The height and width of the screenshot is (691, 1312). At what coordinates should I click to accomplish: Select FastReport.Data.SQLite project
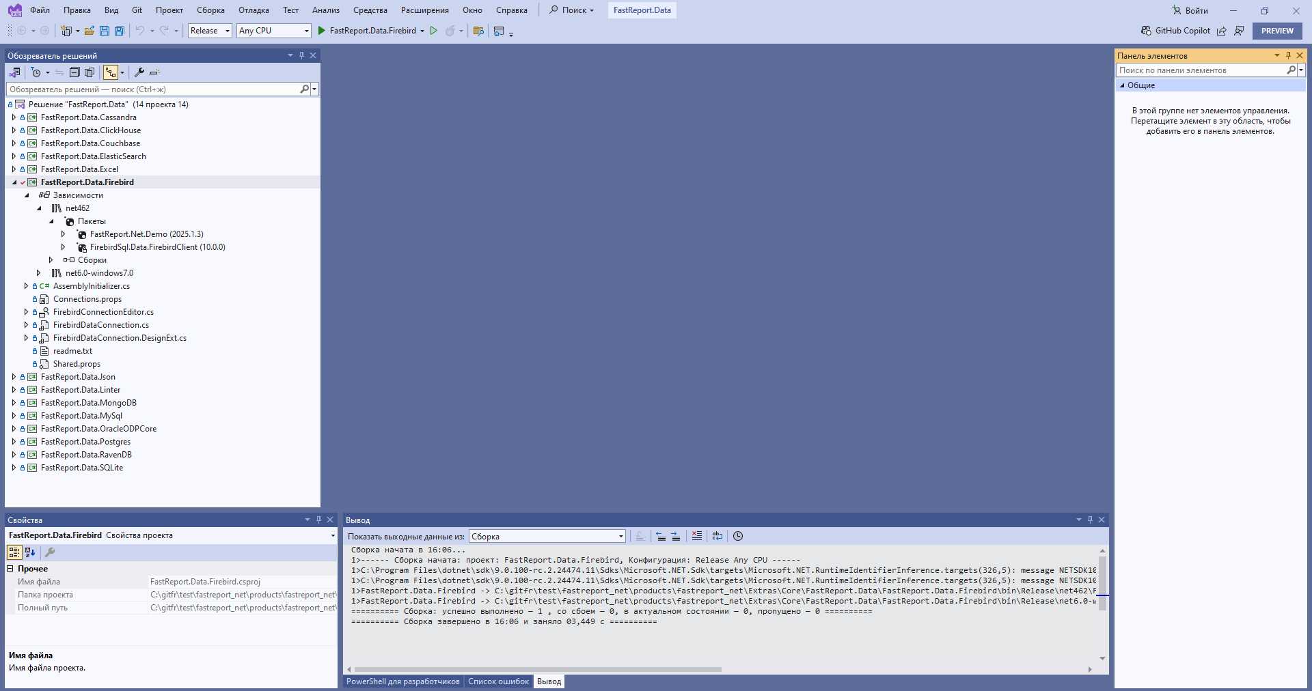82,468
